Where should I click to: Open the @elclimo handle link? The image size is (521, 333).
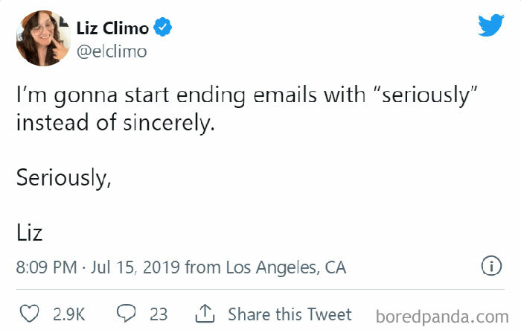[x=112, y=51]
